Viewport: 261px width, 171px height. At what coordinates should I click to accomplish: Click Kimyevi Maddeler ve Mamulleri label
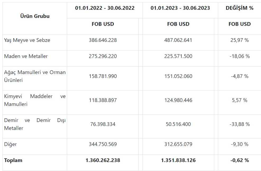pyautogui.click(x=35, y=100)
